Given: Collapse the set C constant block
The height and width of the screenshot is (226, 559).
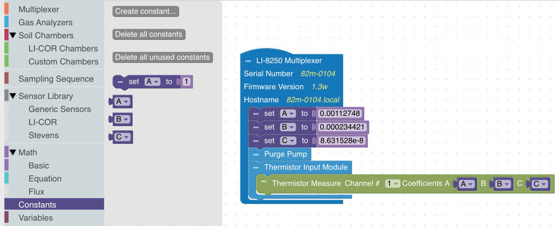Looking at the screenshot, I should click(x=255, y=141).
